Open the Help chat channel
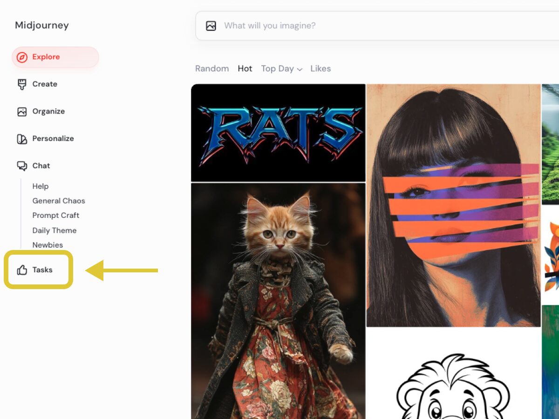Screen dimensions: 559x419 pyautogui.click(x=40, y=186)
